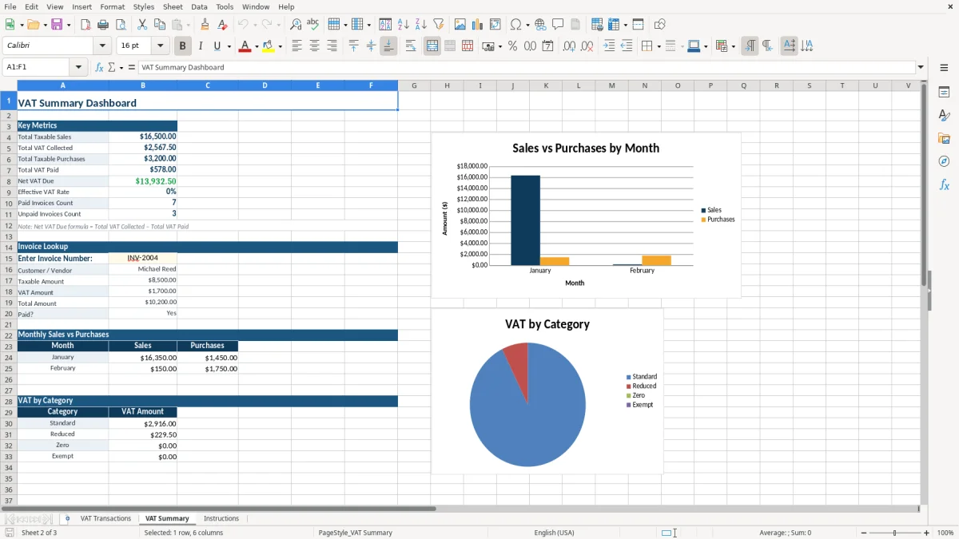Apply red font color swatch
959x539 pixels.
pyautogui.click(x=245, y=46)
